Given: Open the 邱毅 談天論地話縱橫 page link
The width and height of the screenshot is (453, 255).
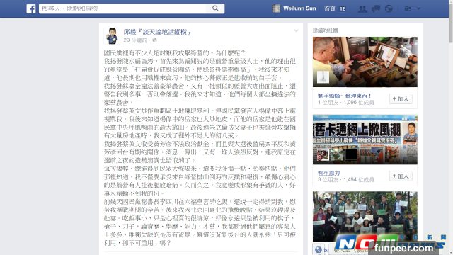Looking at the screenshot, I should (157, 32).
